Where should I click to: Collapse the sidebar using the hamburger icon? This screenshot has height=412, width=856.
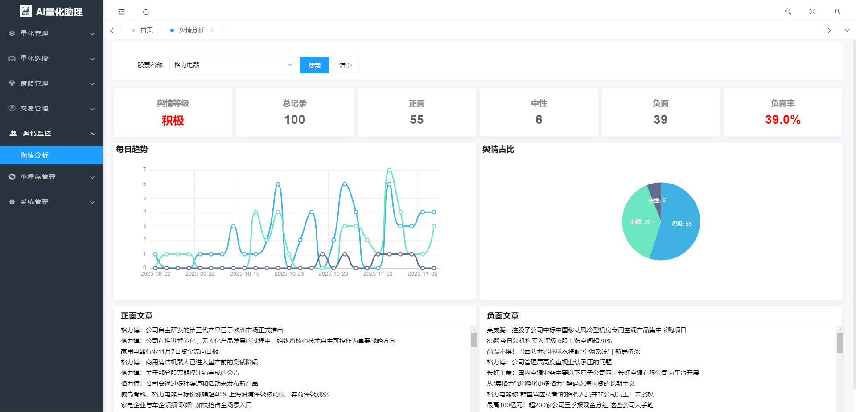pyautogui.click(x=121, y=12)
